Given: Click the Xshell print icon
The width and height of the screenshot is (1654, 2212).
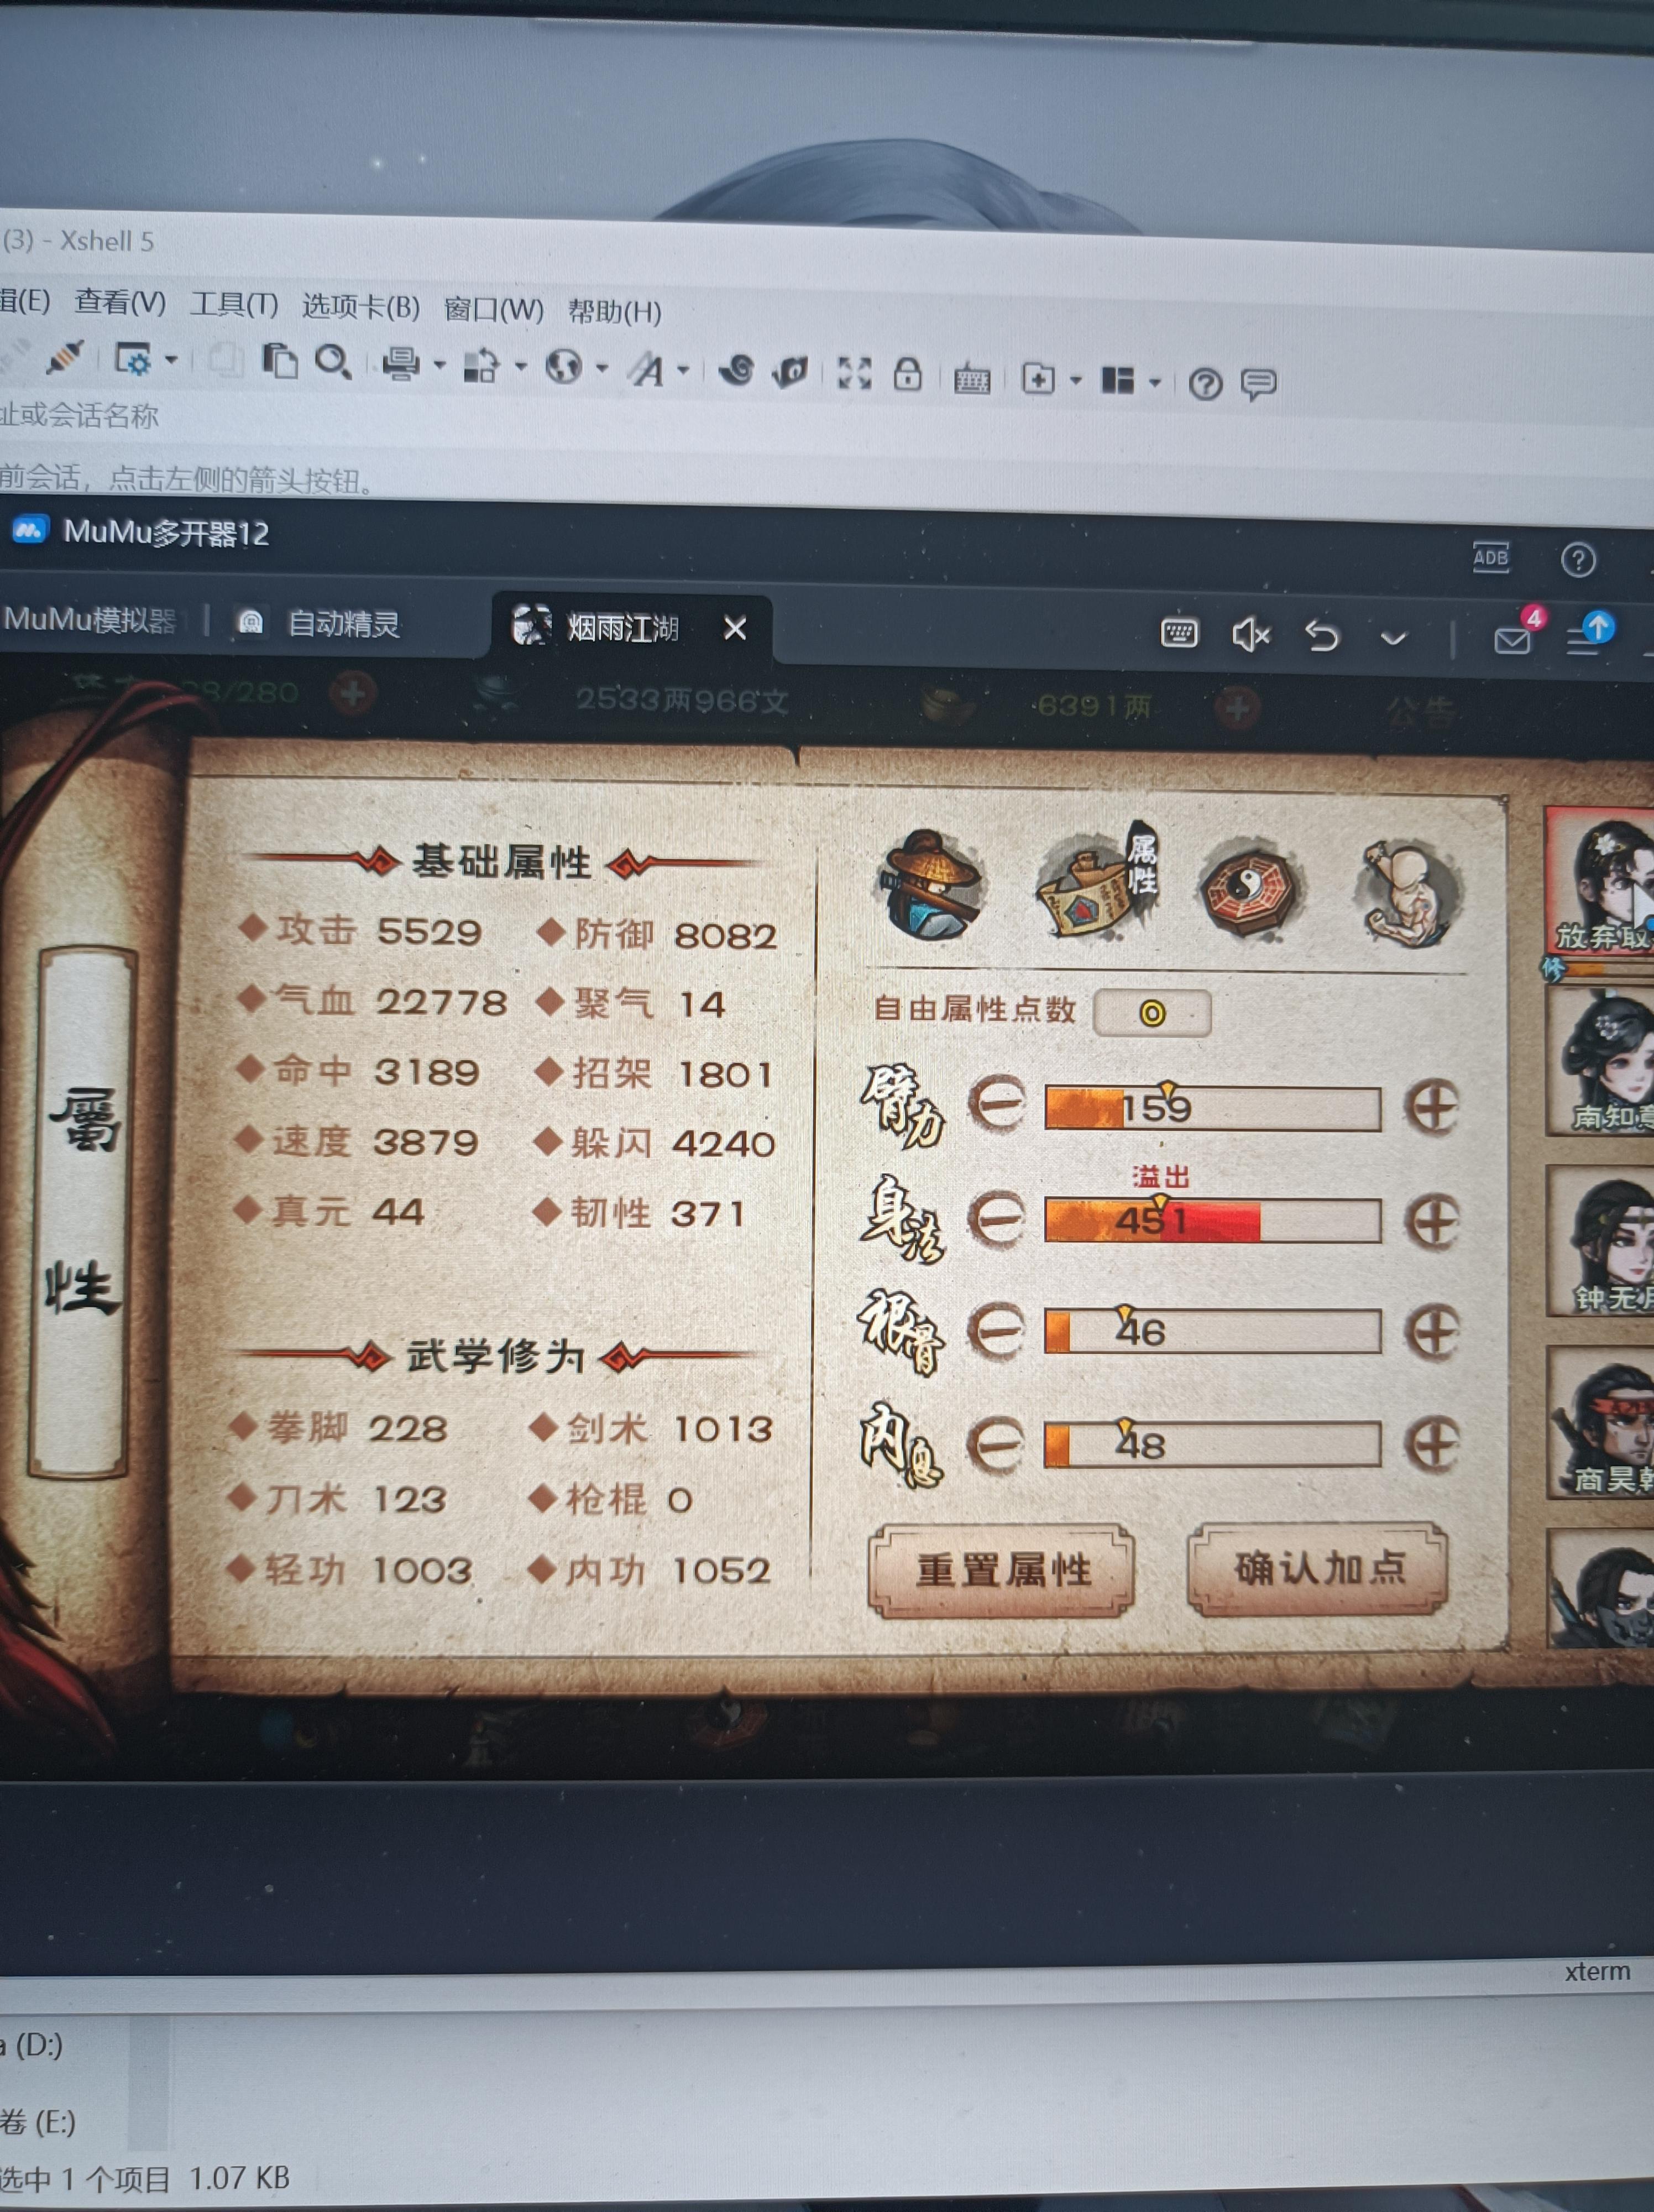Looking at the screenshot, I should (x=401, y=364).
